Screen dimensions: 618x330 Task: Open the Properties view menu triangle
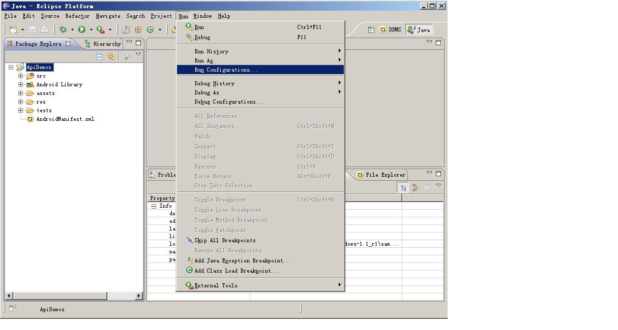pyautogui.click(x=438, y=185)
